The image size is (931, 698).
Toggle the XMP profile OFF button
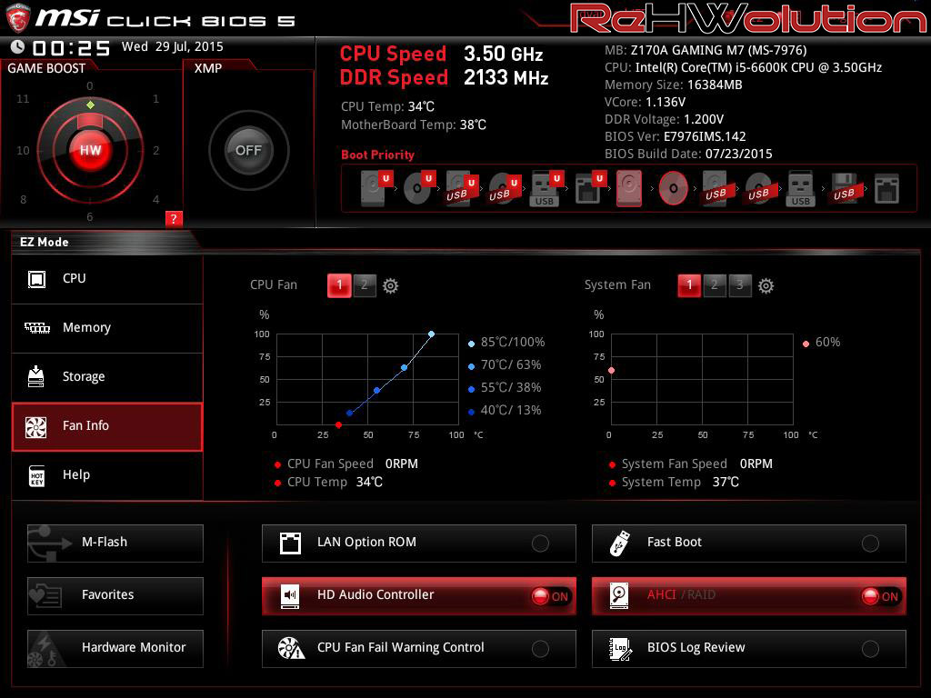pos(248,150)
